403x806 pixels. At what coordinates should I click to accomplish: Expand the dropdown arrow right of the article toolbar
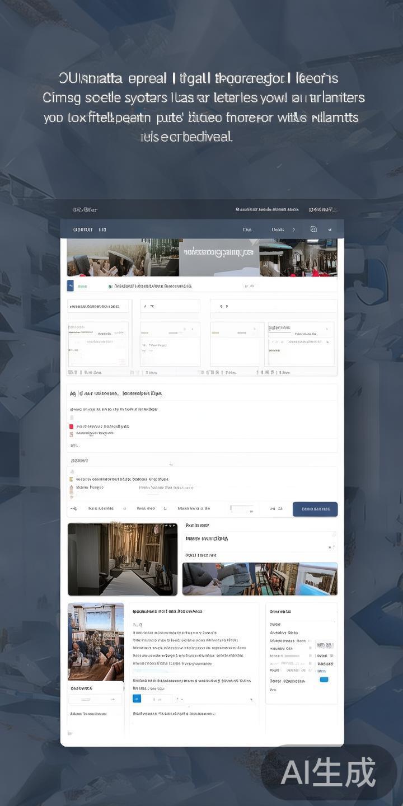250,699
